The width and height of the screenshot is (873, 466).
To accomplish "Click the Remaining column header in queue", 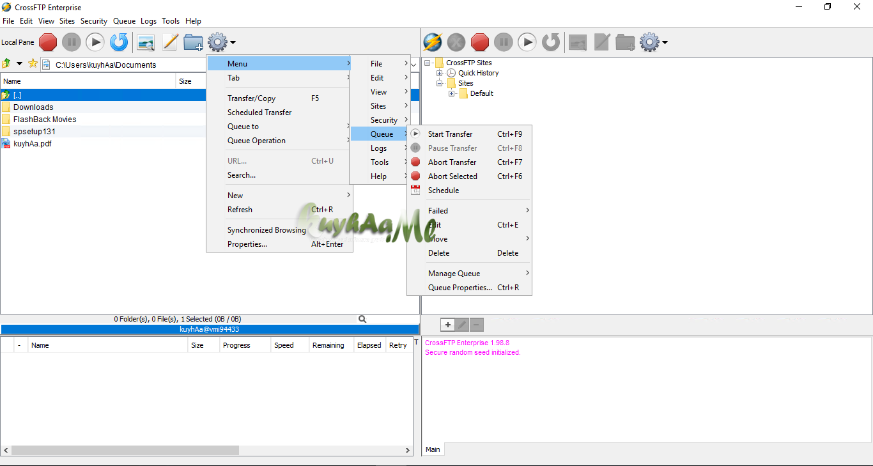I will coord(332,345).
